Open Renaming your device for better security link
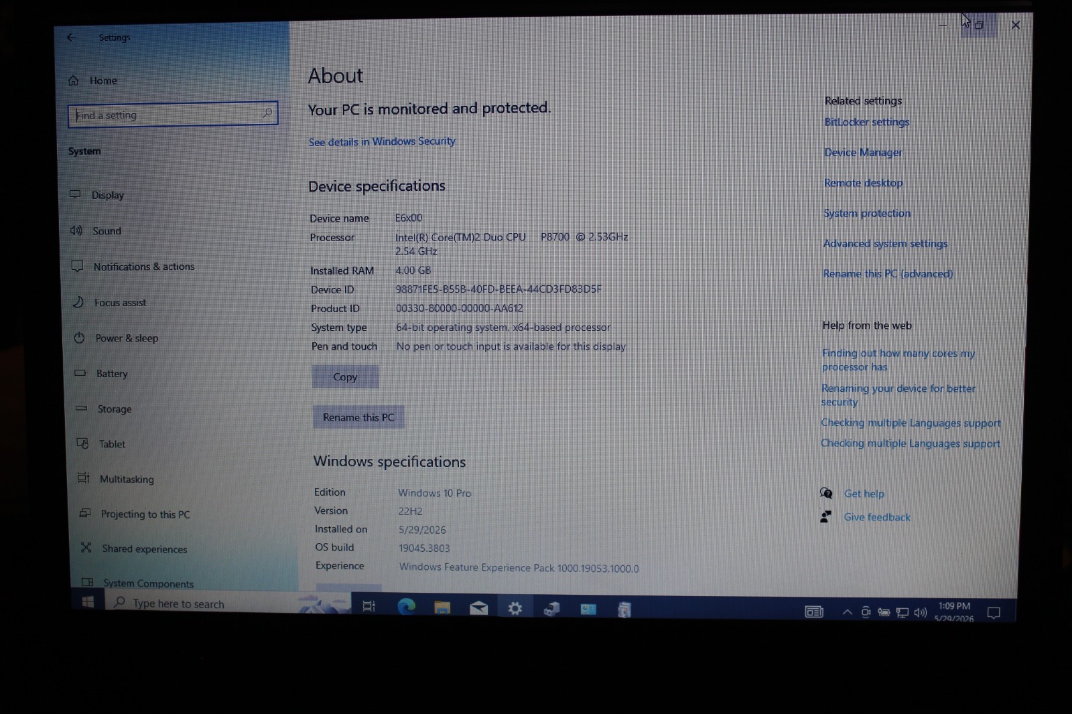 [898, 395]
